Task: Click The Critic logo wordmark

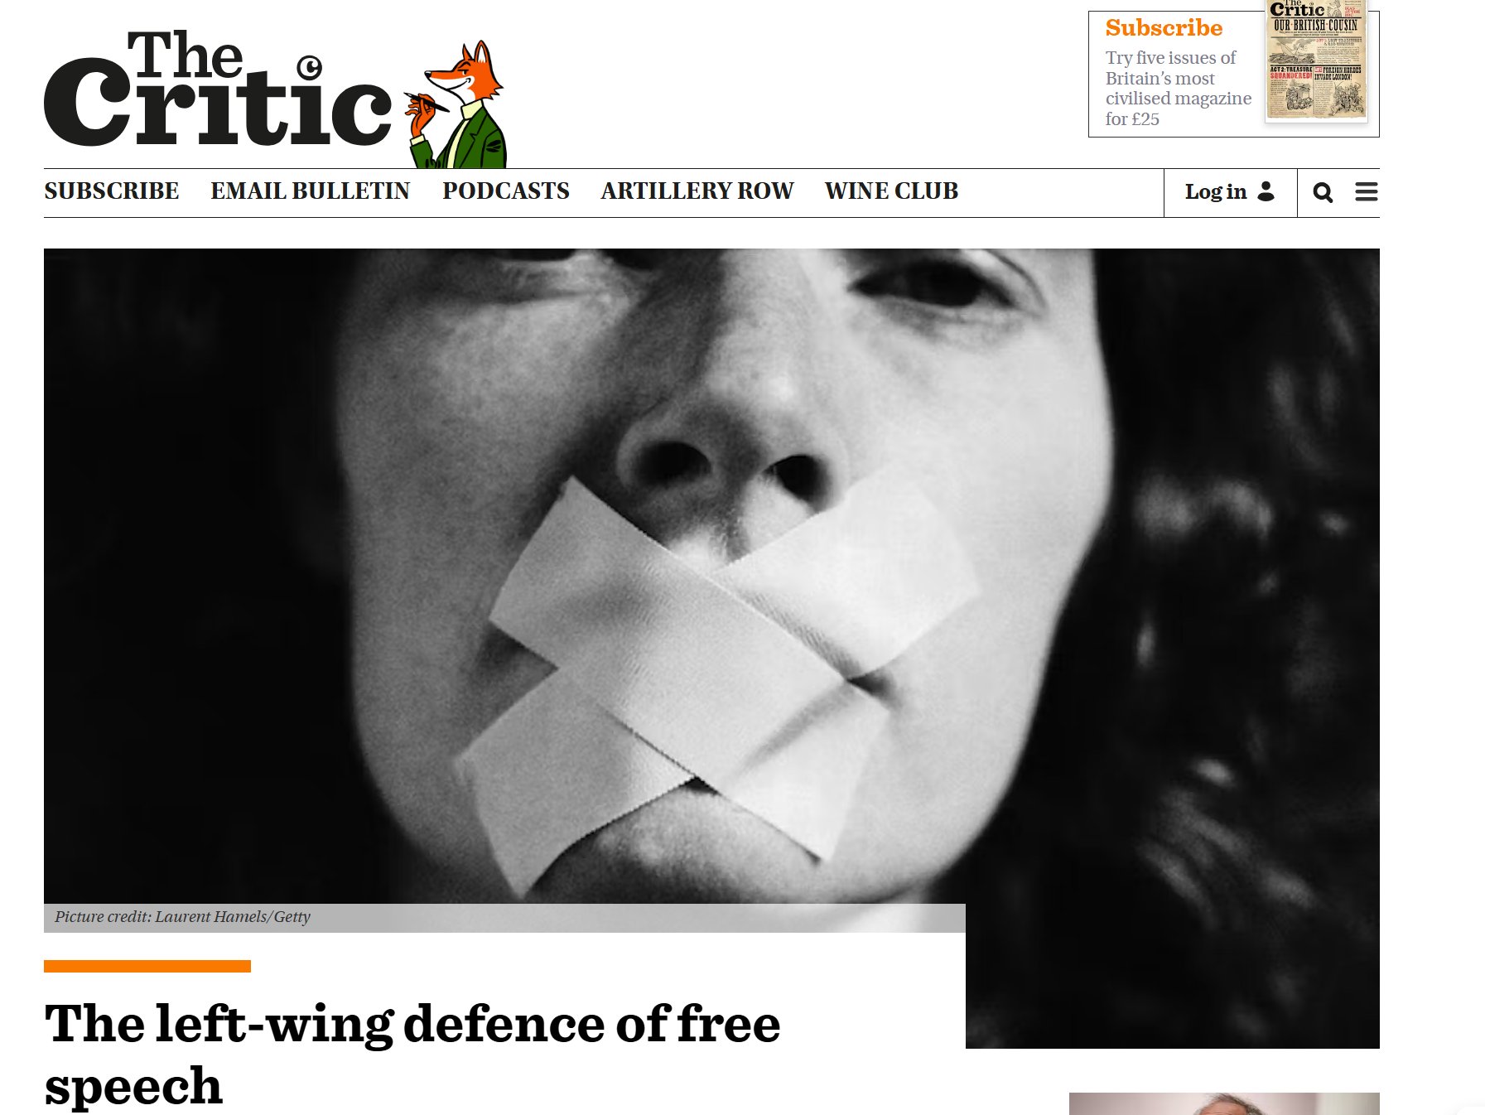Action: [218, 89]
